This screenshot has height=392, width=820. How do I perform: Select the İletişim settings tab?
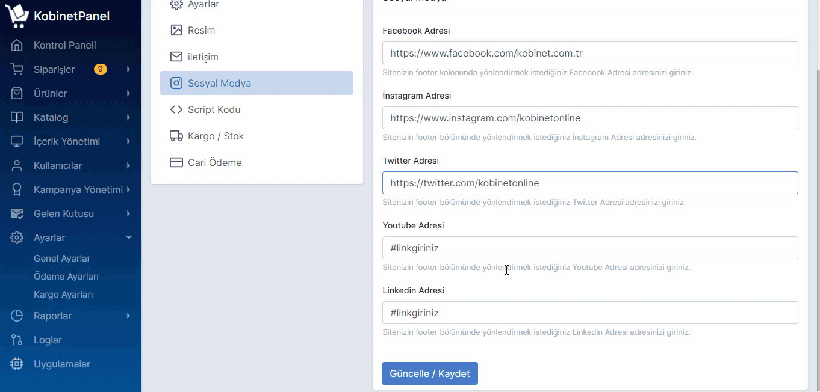coord(256,57)
